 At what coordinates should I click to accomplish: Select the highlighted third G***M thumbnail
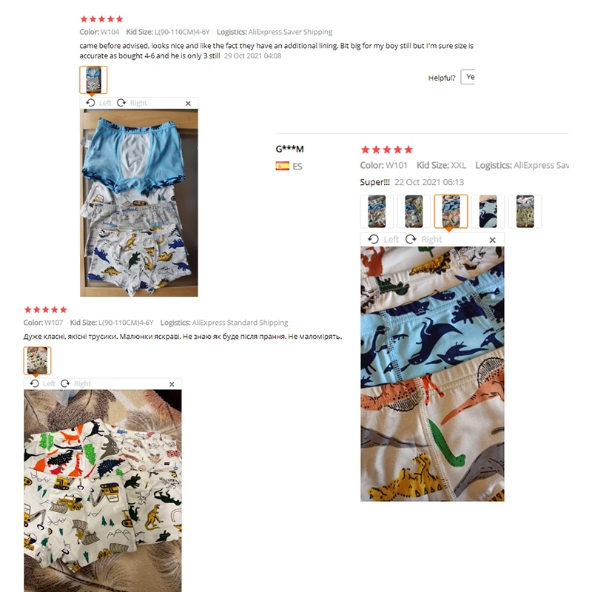pyautogui.click(x=451, y=212)
